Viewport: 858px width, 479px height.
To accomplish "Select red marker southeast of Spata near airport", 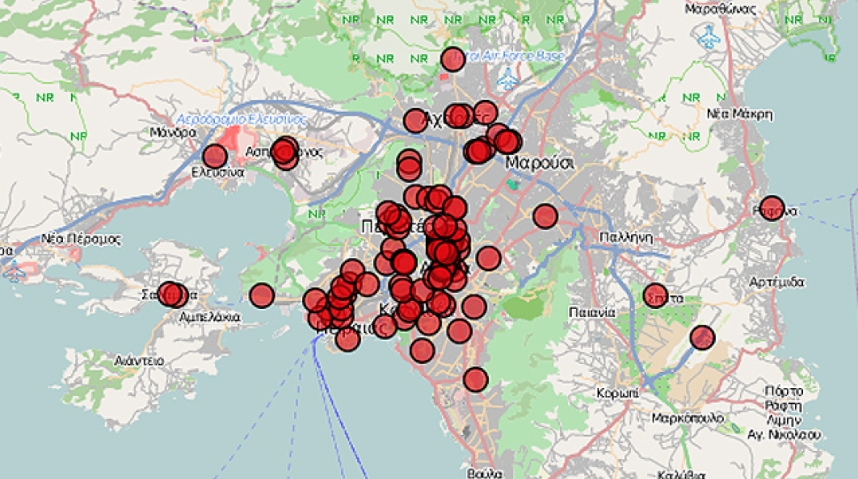I will click(x=702, y=338).
